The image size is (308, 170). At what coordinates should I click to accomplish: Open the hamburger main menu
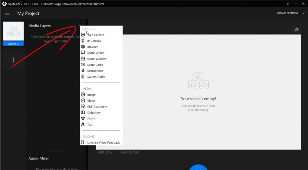click(x=8, y=13)
